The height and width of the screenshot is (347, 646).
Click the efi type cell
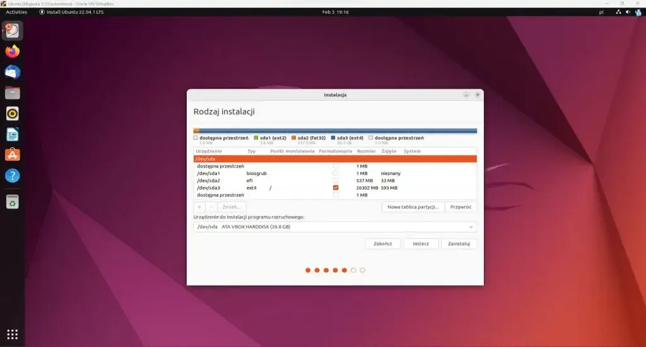250,181
